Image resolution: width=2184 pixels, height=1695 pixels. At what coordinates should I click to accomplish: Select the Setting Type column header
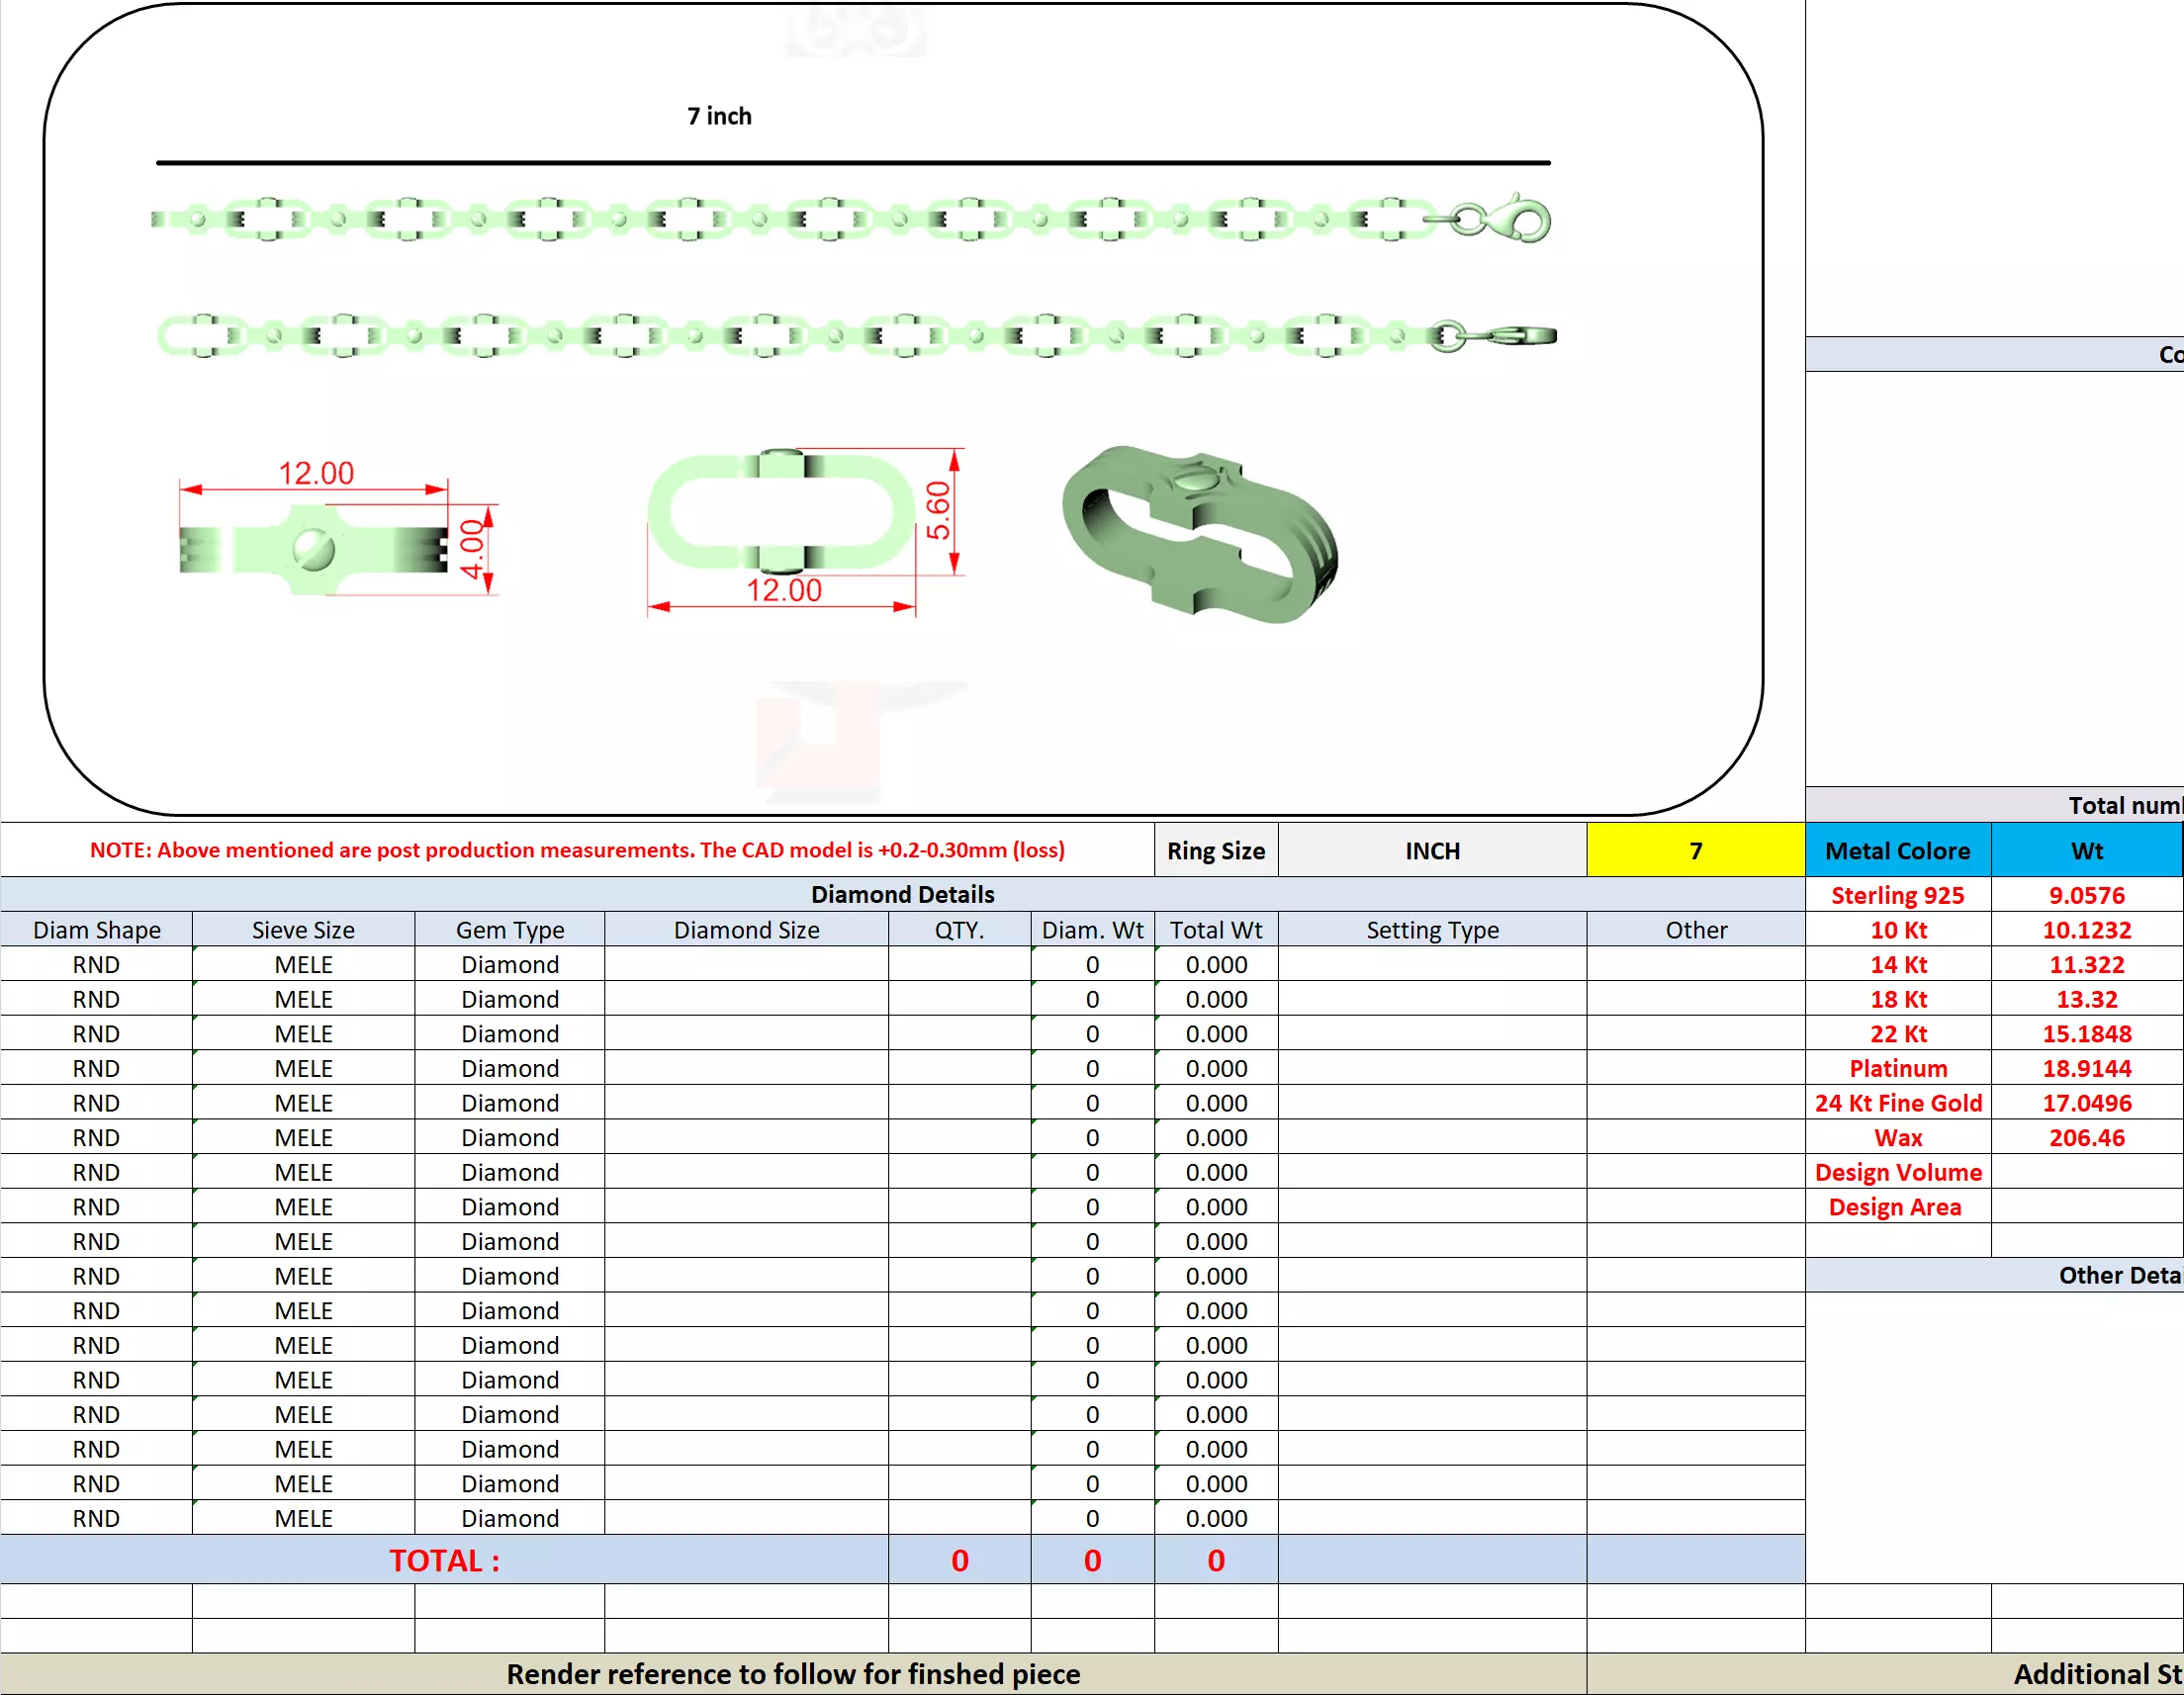tap(1431, 930)
